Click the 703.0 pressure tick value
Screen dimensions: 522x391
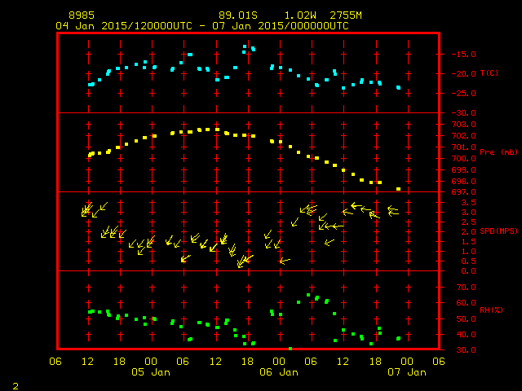[463, 125]
